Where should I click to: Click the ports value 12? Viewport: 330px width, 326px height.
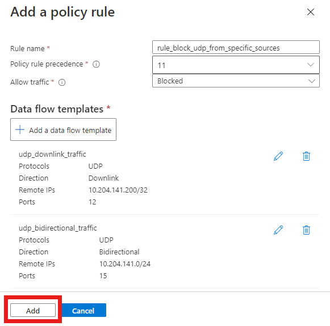(x=92, y=202)
